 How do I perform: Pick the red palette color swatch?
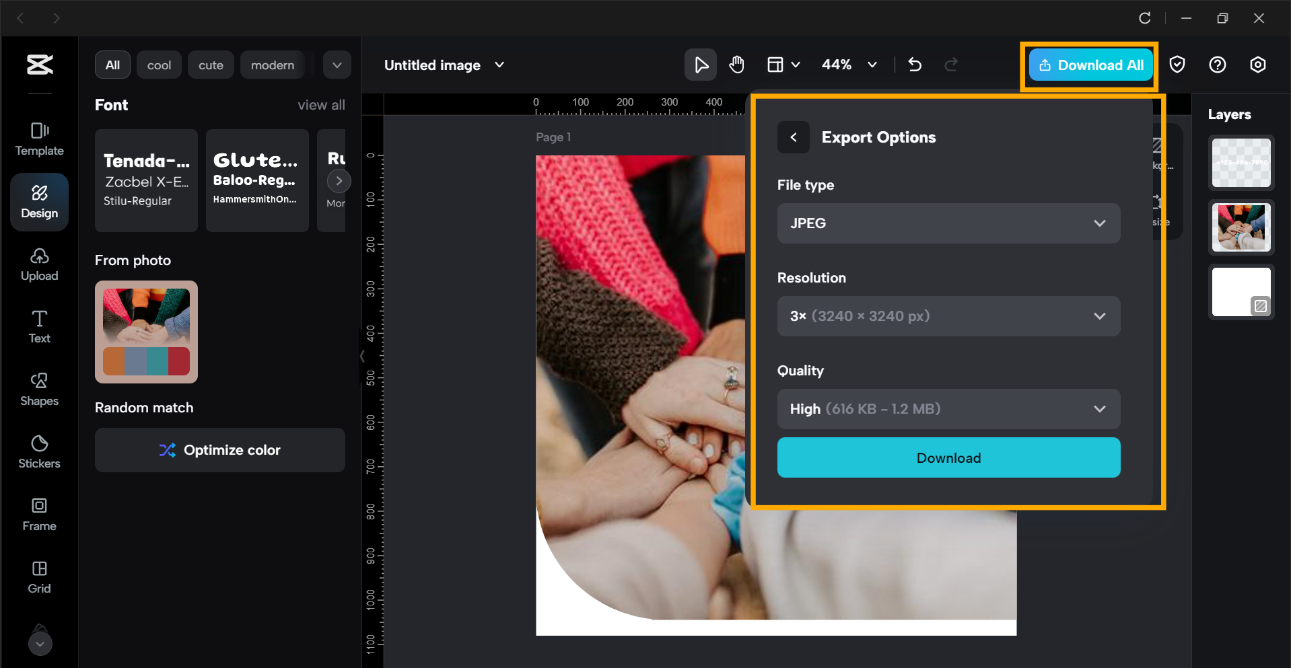tap(179, 361)
